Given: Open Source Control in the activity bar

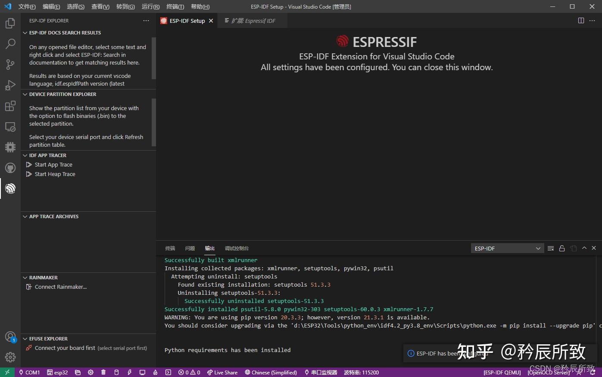Looking at the screenshot, I should [10, 64].
